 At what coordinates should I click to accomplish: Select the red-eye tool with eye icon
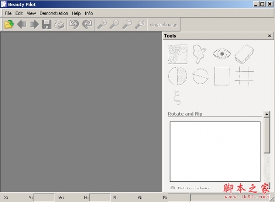coord(222,54)
